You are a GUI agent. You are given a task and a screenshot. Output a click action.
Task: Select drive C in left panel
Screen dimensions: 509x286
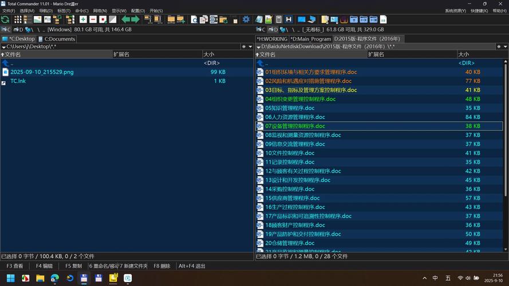pyautogui.click(x=6, y=30)
